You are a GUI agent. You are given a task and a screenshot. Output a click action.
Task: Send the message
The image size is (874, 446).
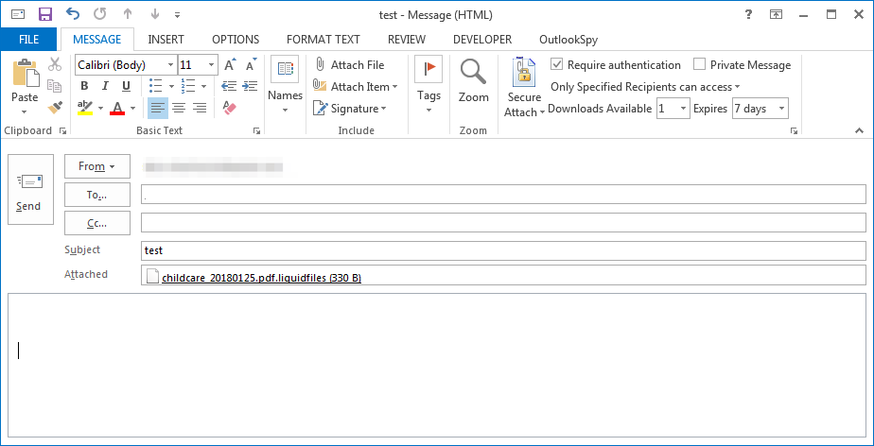coord(30,189)
